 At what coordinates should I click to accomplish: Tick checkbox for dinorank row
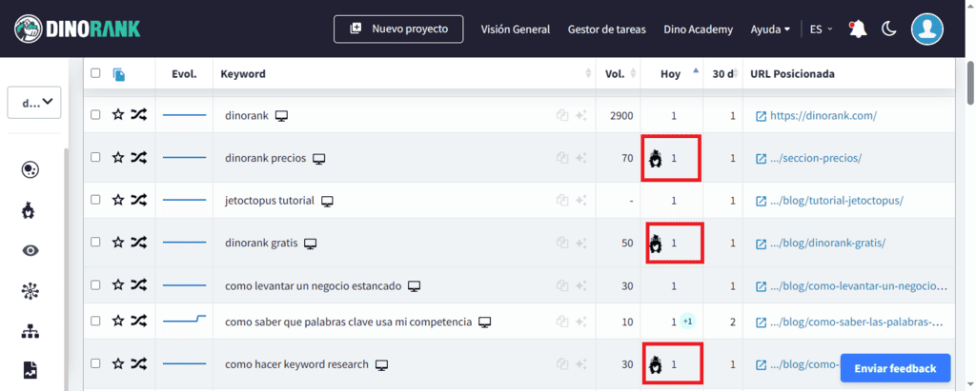pos(95,115)
